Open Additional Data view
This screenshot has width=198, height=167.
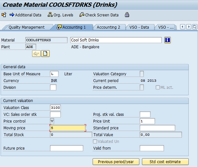(26, 15)
